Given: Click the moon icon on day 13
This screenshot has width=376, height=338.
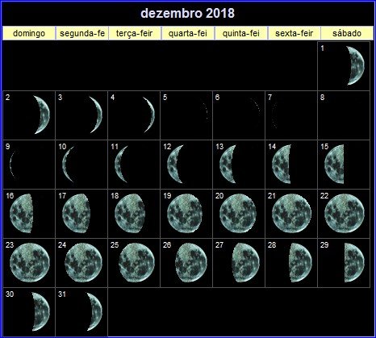Looking at the screenshot, I should click(228, 164).
